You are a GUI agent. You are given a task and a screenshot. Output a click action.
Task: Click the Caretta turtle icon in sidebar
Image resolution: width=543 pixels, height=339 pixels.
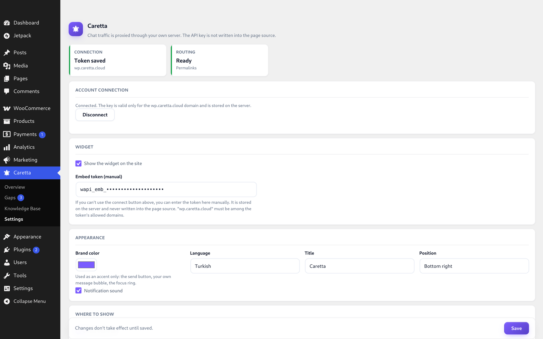pos(7,173)
